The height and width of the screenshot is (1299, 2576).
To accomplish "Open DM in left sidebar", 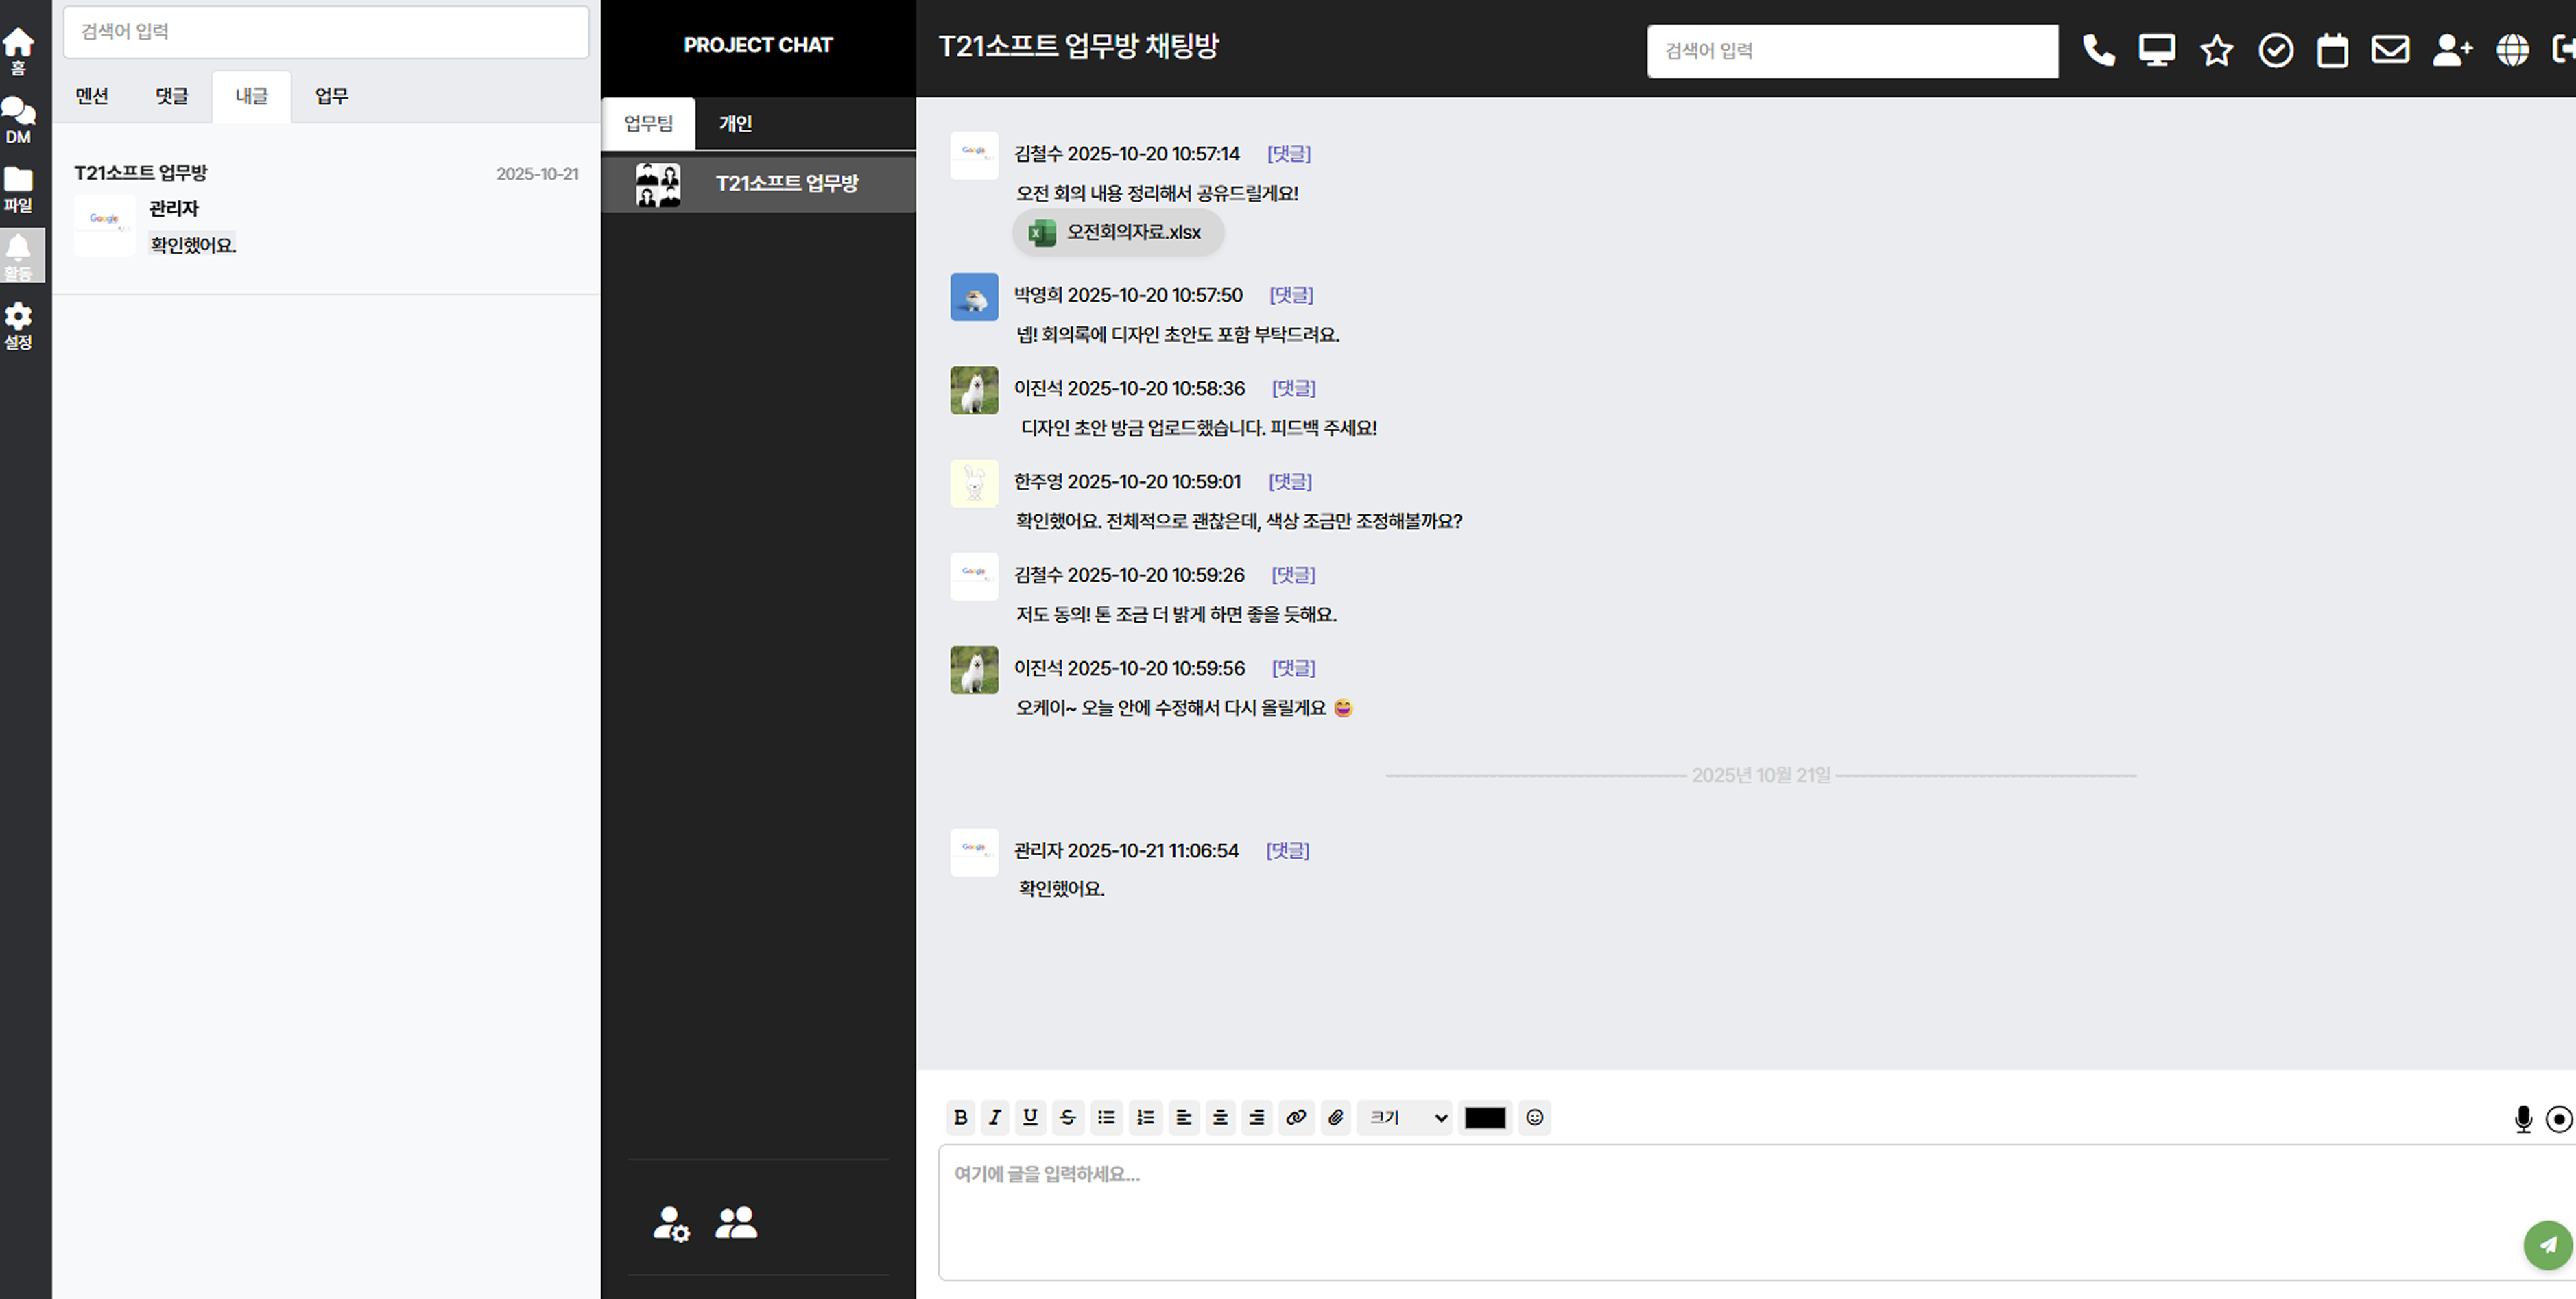I will tap(18, 121).
